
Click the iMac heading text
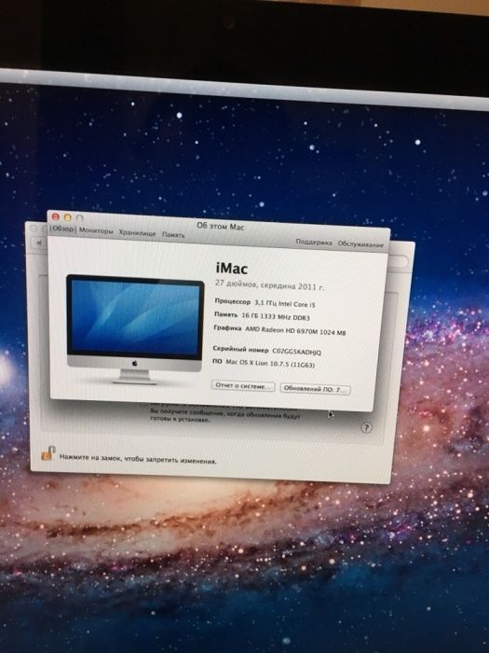click(x=232, y=269)
